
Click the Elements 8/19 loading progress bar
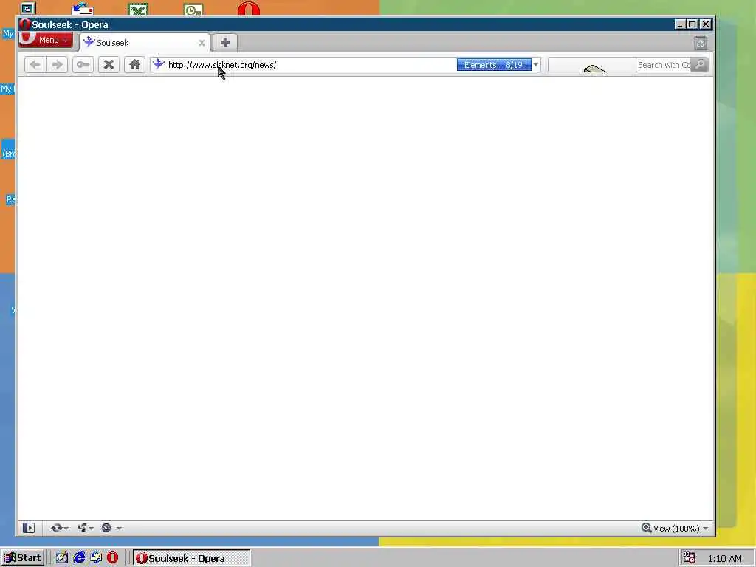click(494, 65)
